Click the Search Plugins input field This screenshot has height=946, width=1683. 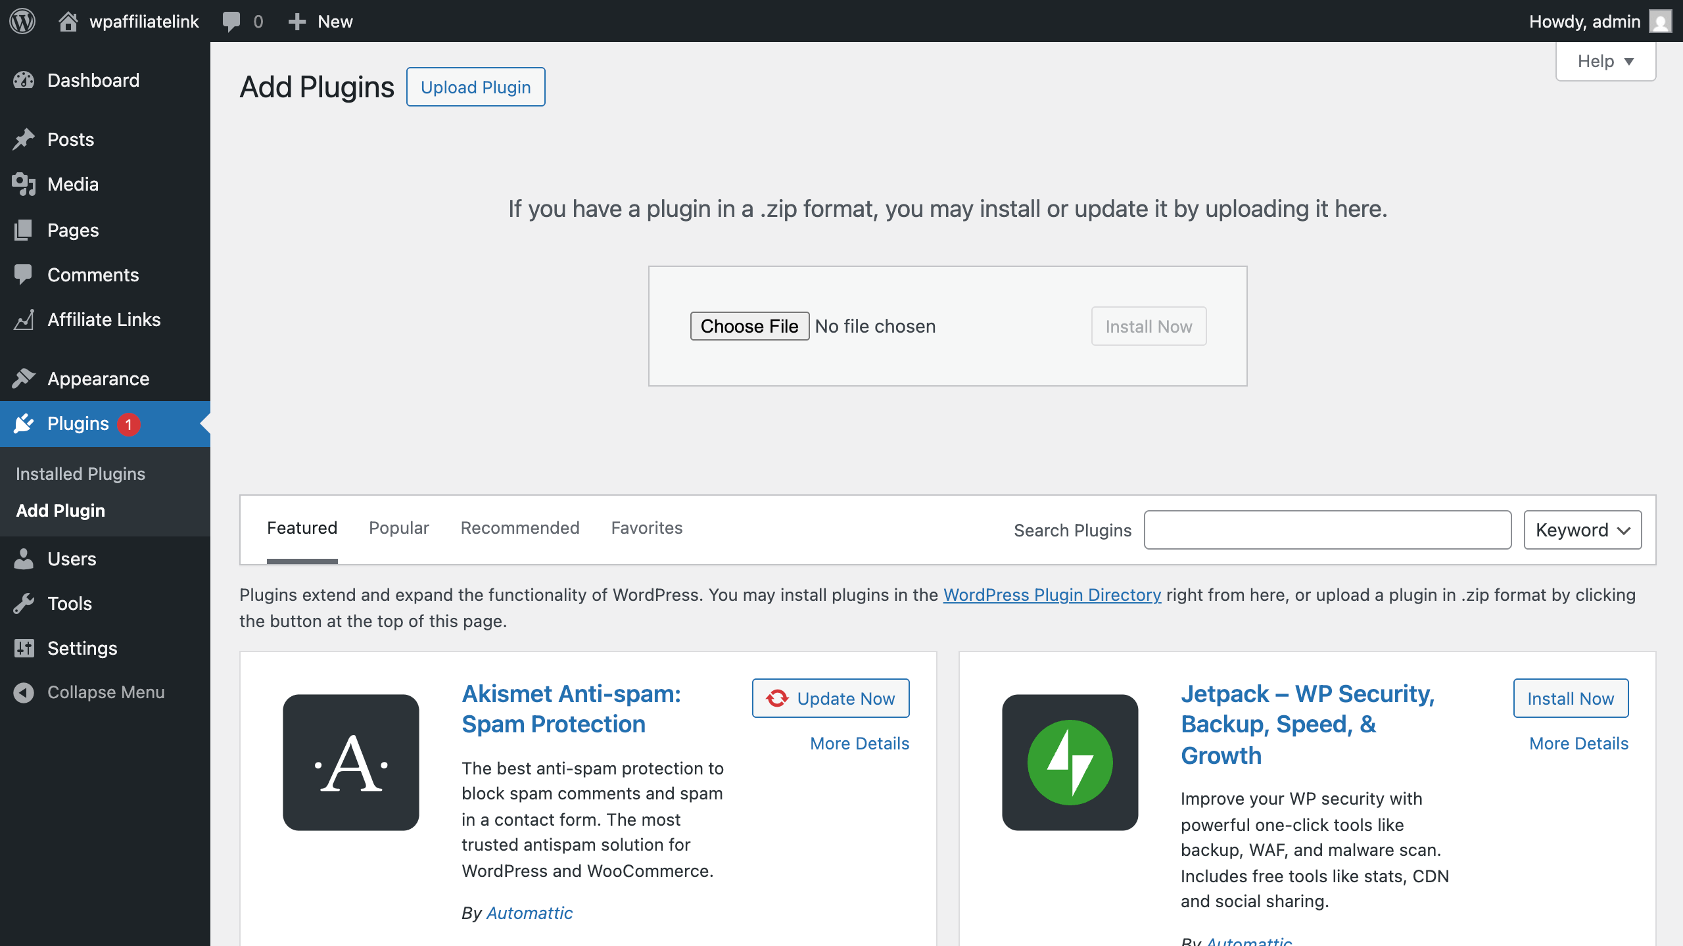(x=1327, y=530)
